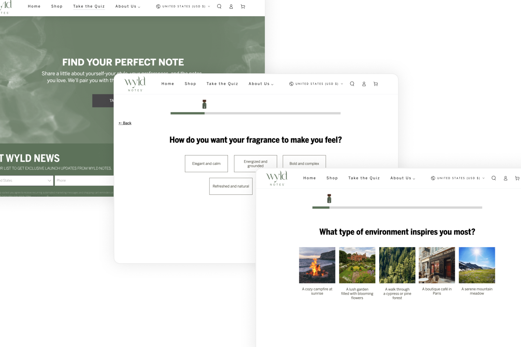Open United States (USD $) selector in front window
The image size is (521, 347).
click(458, 178)
